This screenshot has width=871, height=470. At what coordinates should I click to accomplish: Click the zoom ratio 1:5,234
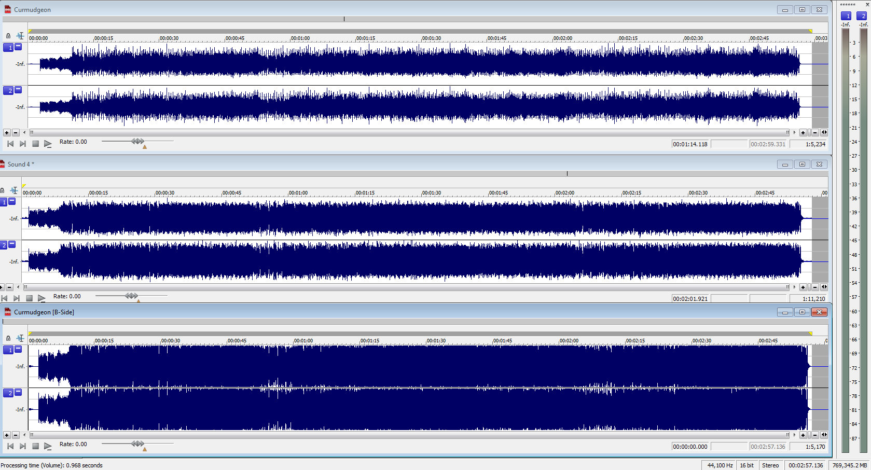coord(808,144)
